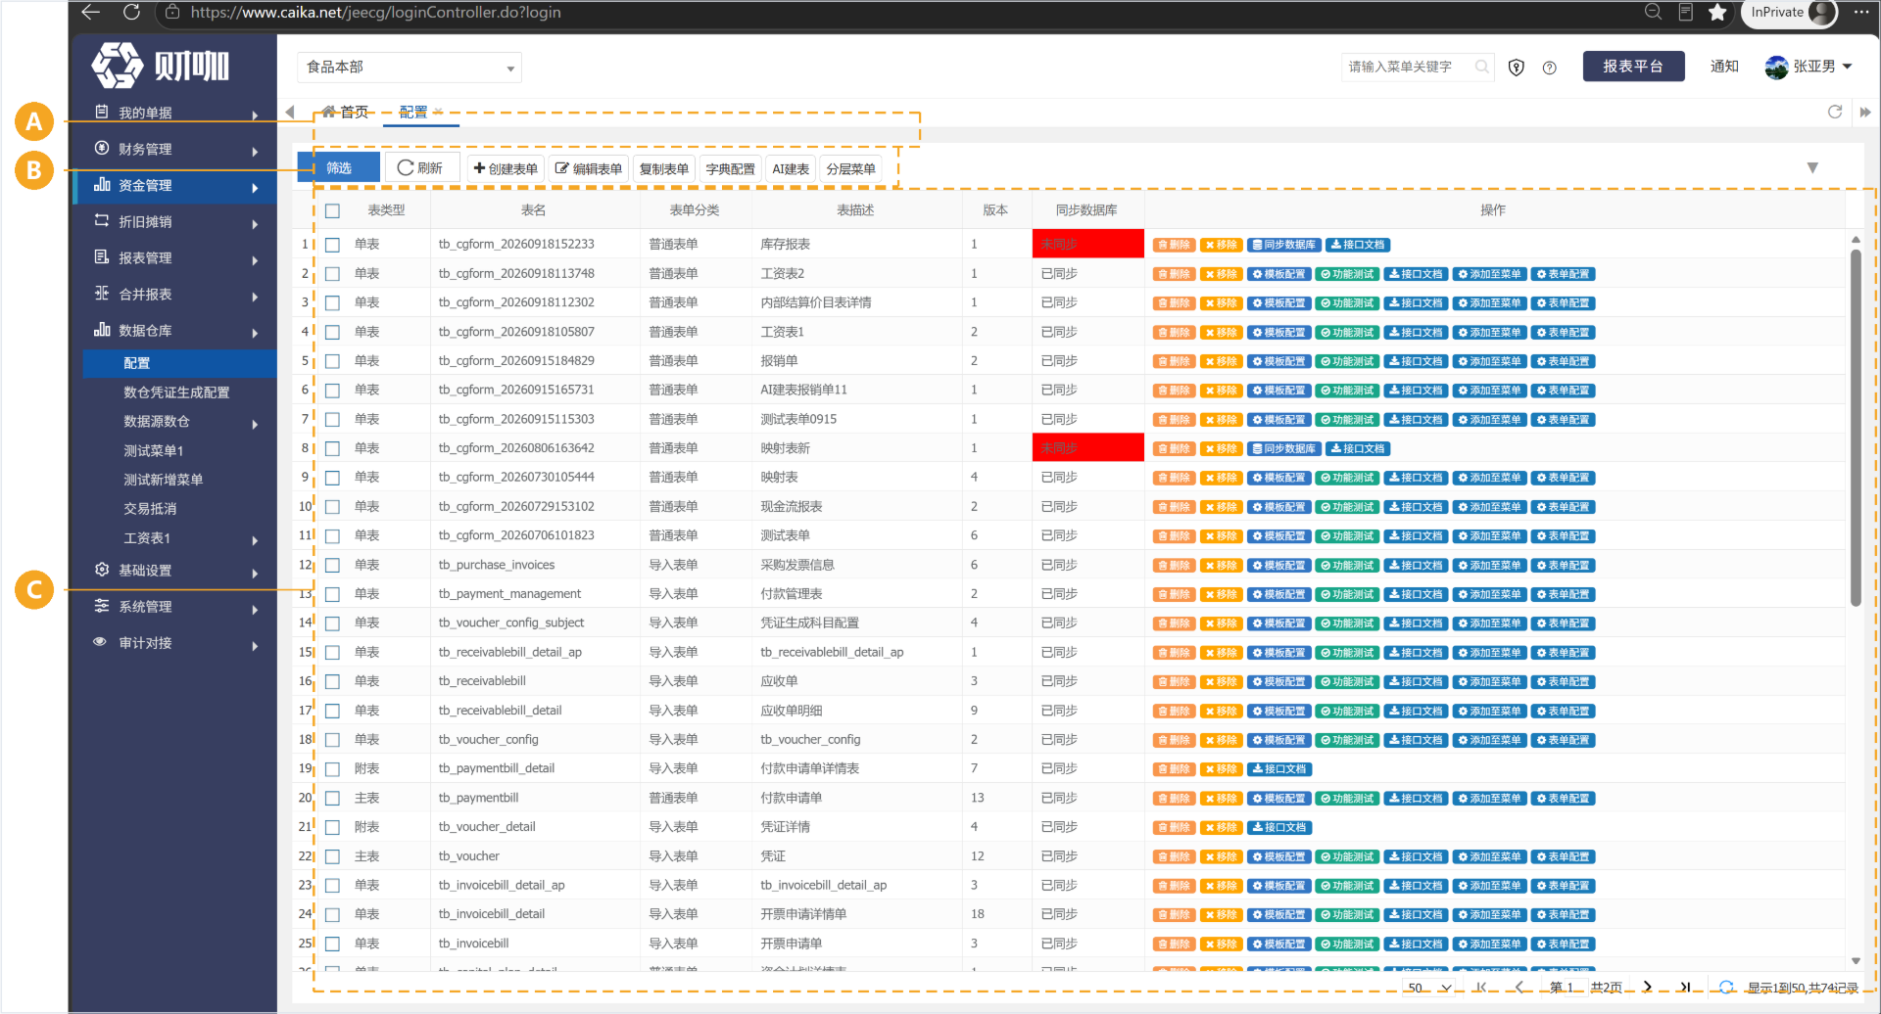Screen dimensions: 1881x1014
Task: Click the shield icon in the top header
Action: coord(1516,67)
